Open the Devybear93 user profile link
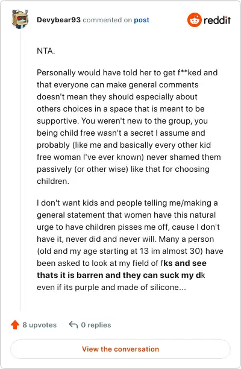The image size is (241, 369). point(58,20)
